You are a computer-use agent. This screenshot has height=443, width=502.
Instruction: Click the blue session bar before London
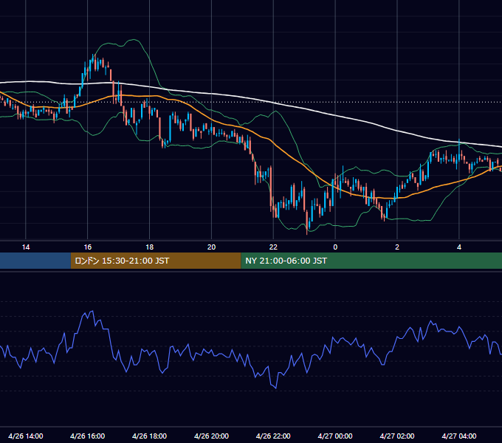point(35,261)
